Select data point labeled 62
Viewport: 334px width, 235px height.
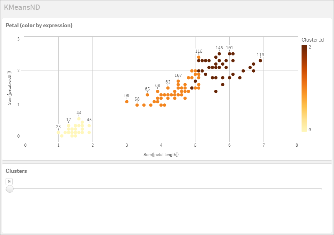168,89
